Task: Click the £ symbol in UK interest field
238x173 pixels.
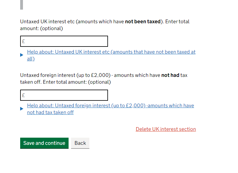Action: [24, 42]
